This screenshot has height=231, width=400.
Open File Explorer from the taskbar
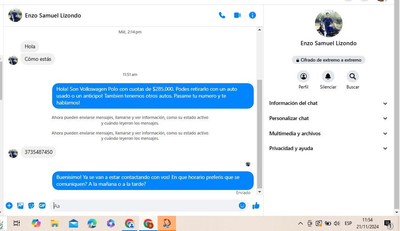(54, 223)
